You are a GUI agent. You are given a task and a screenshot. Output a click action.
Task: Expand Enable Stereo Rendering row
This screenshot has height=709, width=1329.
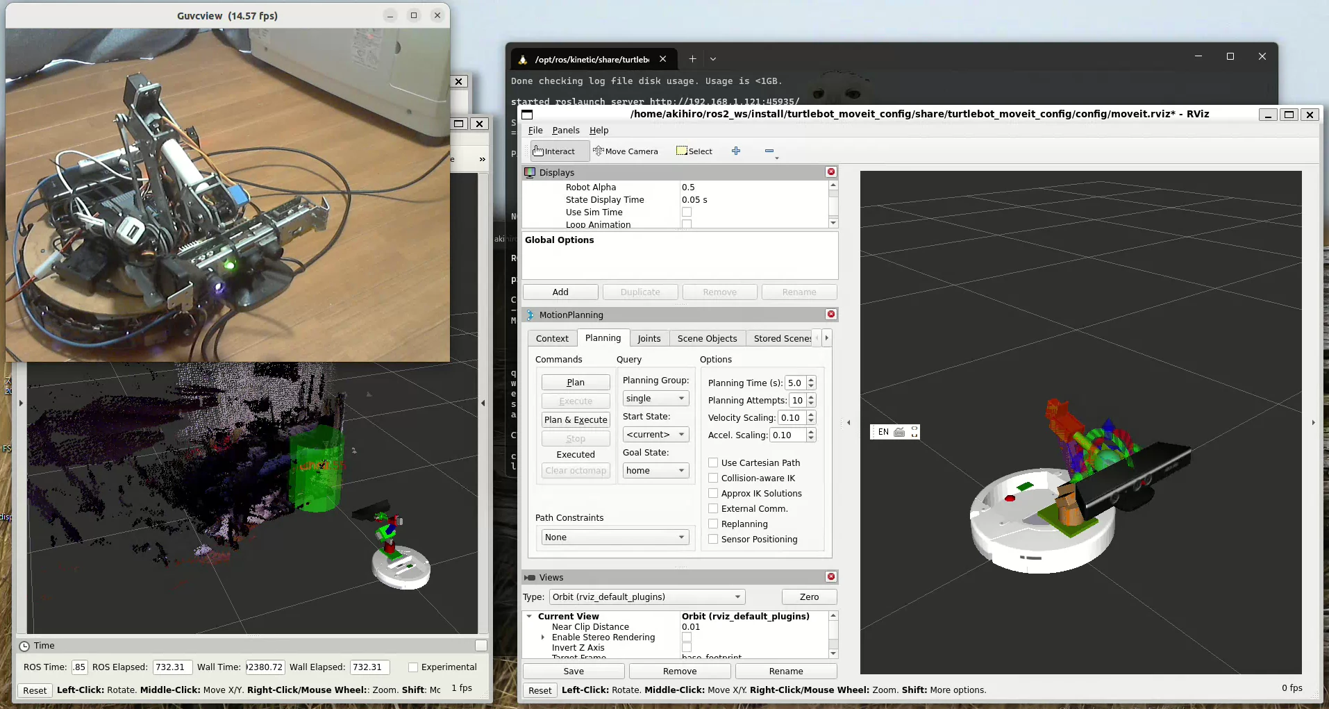[x=543, y=637]
